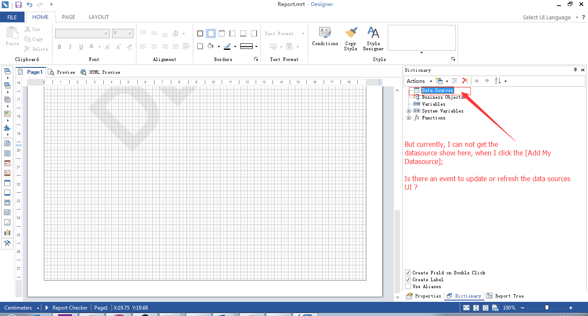Open the Actions dropdown in Dictionary
588x316 pixels.
pyautogui.click(x=418, y=81)
